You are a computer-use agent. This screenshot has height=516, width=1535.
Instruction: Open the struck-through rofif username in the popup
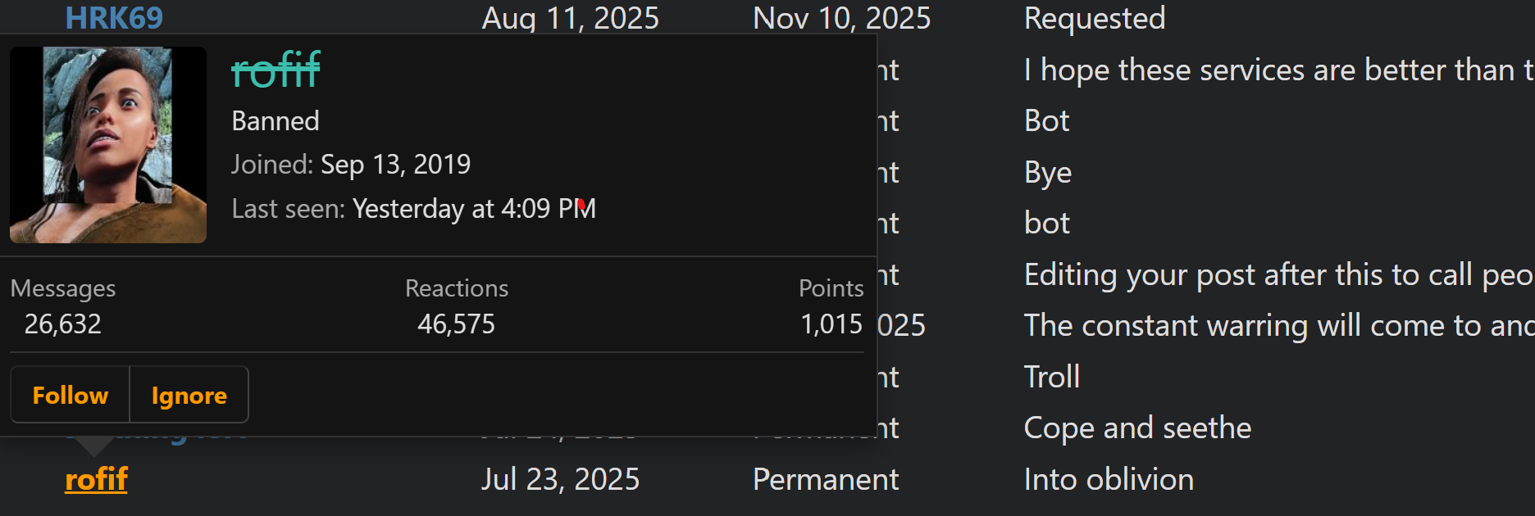click(x=276, y=70)
